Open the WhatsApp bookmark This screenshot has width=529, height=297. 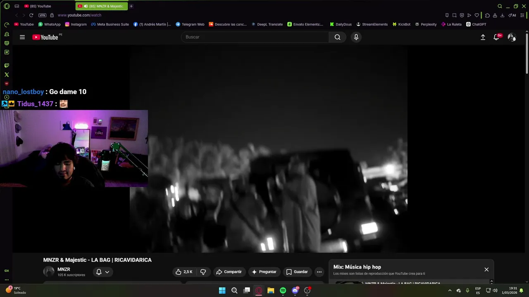click(49, 24)
